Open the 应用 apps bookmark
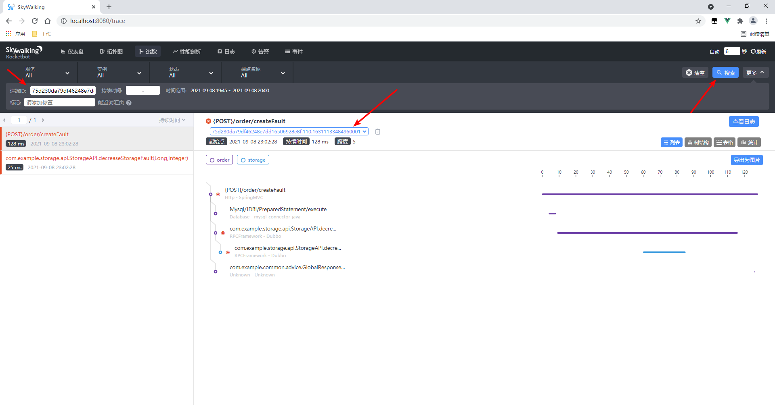 coord(15,34)
